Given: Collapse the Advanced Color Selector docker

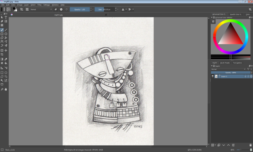Looking at the screenshot, I should point(212,17).
